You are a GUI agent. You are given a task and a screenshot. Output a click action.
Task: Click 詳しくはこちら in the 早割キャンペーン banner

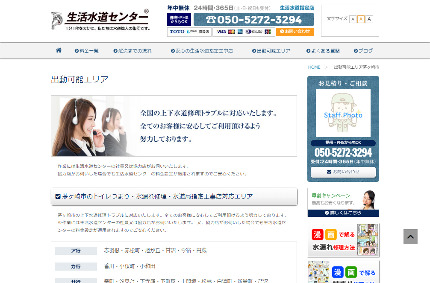pos(343,213)
